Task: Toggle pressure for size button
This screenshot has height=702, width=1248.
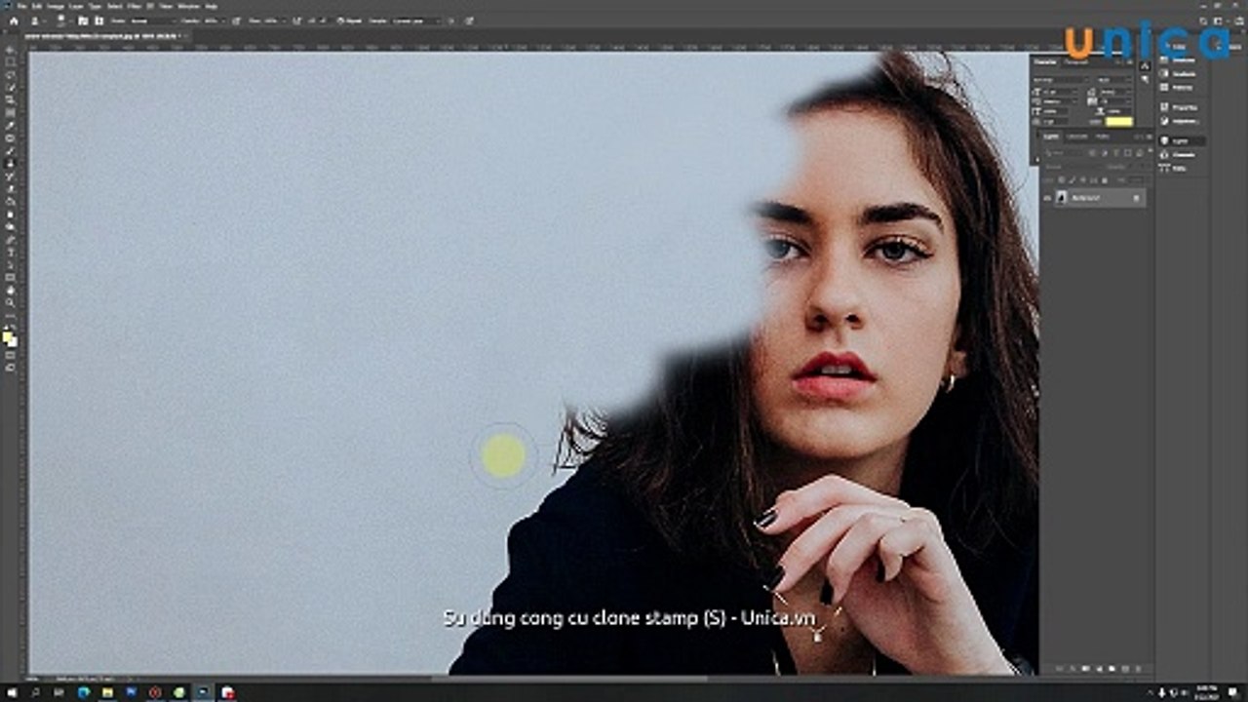Action: (x=469, y=20)
